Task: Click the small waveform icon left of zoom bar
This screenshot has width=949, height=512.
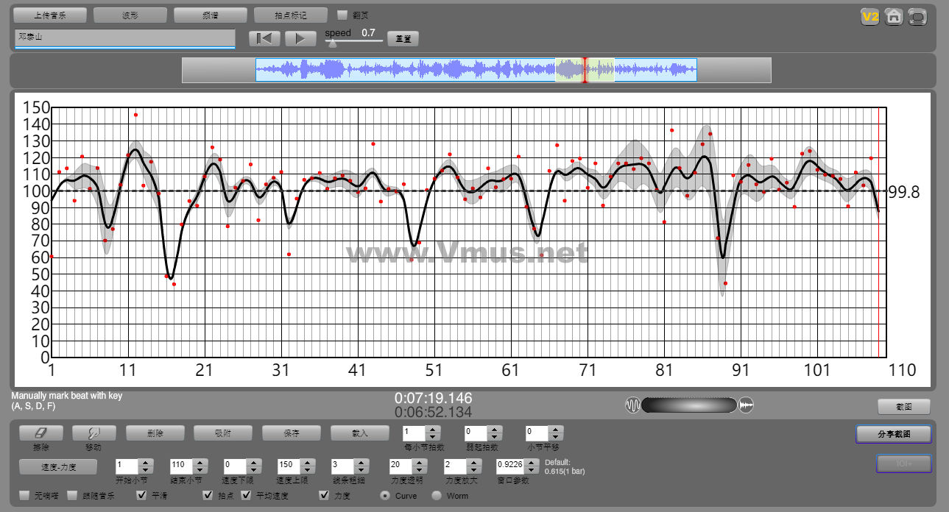Action: (x=632, y=405)
